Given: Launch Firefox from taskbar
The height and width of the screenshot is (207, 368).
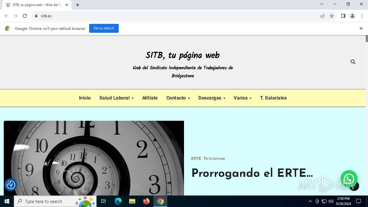Looking at the screenshot, I should click(146, 201).
